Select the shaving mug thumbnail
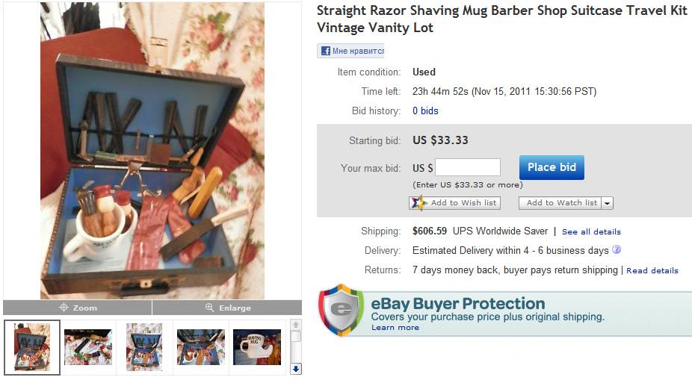Image resolution: width=692 pixels, height=386 pixels. 257,347
